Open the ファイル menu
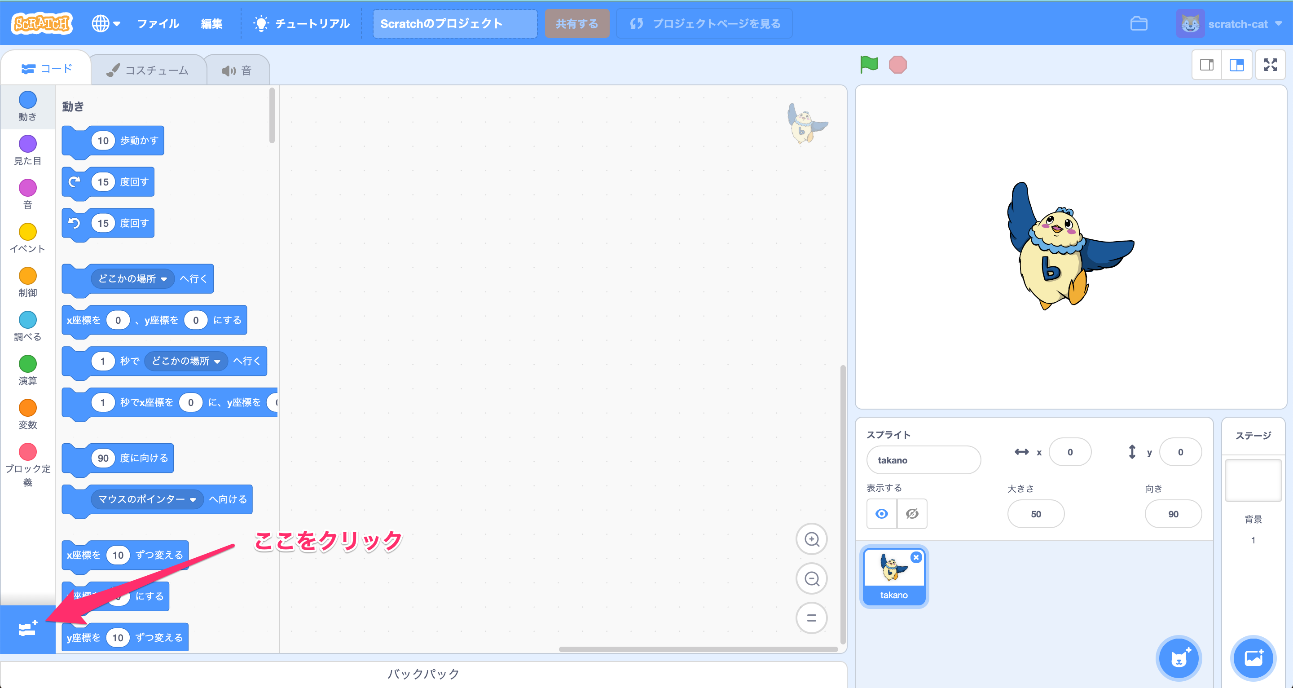The width and height of the screenshot is (1293, 688). click(x=158, y=24)
